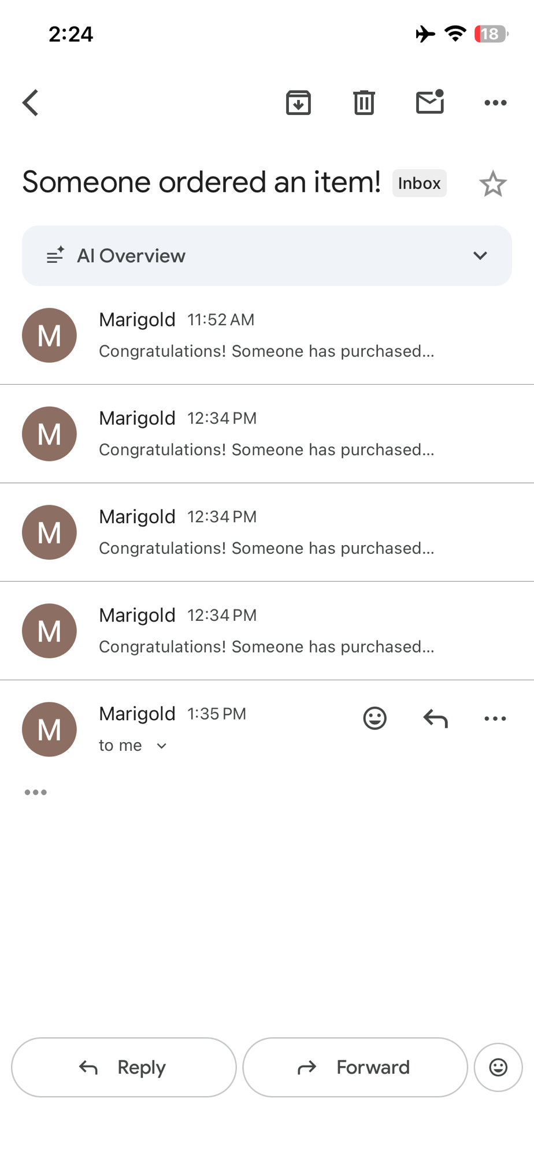Tap the Inbox label chip
The height and width of the screenshot is (1155, 534).
pyautogui.click(x=419, y=183)
